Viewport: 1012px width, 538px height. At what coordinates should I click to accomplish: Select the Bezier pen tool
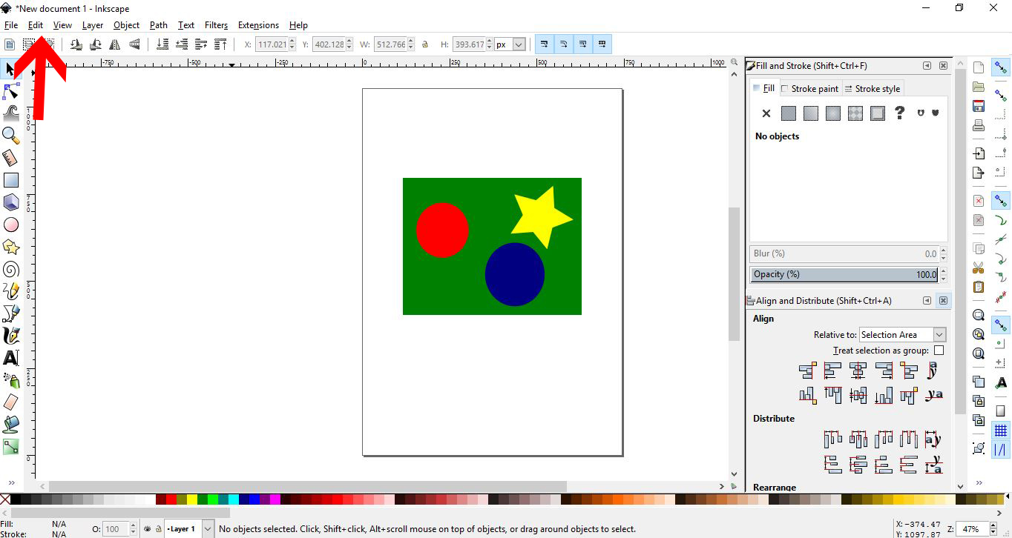pyautogui.click(x=11, y=313)
